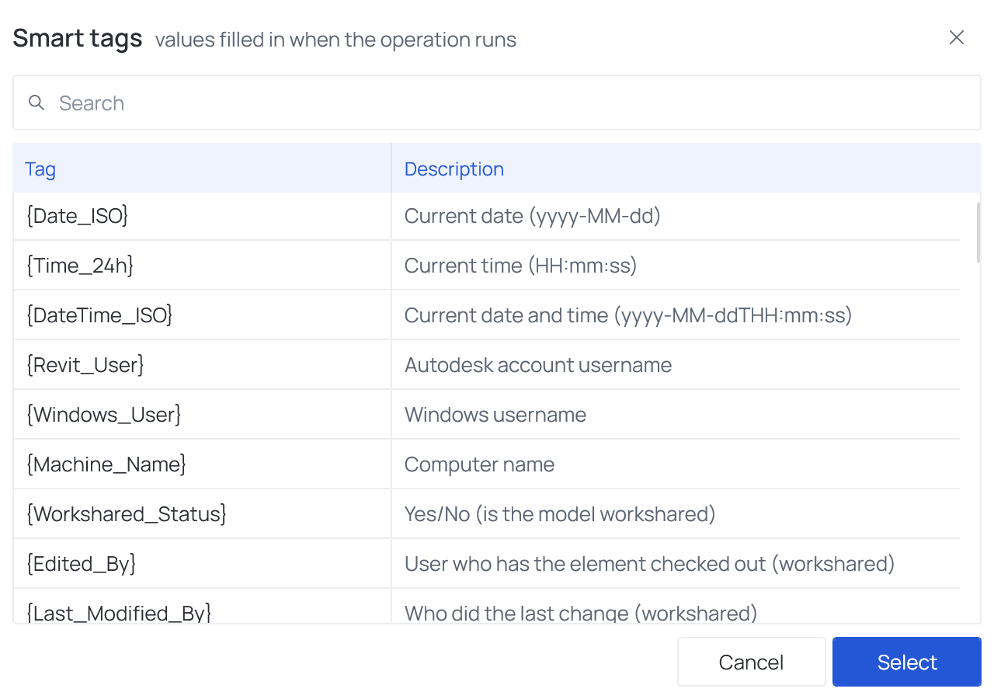Viewport: 994px width, 699px height.
Task: Click description 'Current date and time (yyyy-MM-ddTHH:mm:ss)'
Action: (x=628, y=315)
